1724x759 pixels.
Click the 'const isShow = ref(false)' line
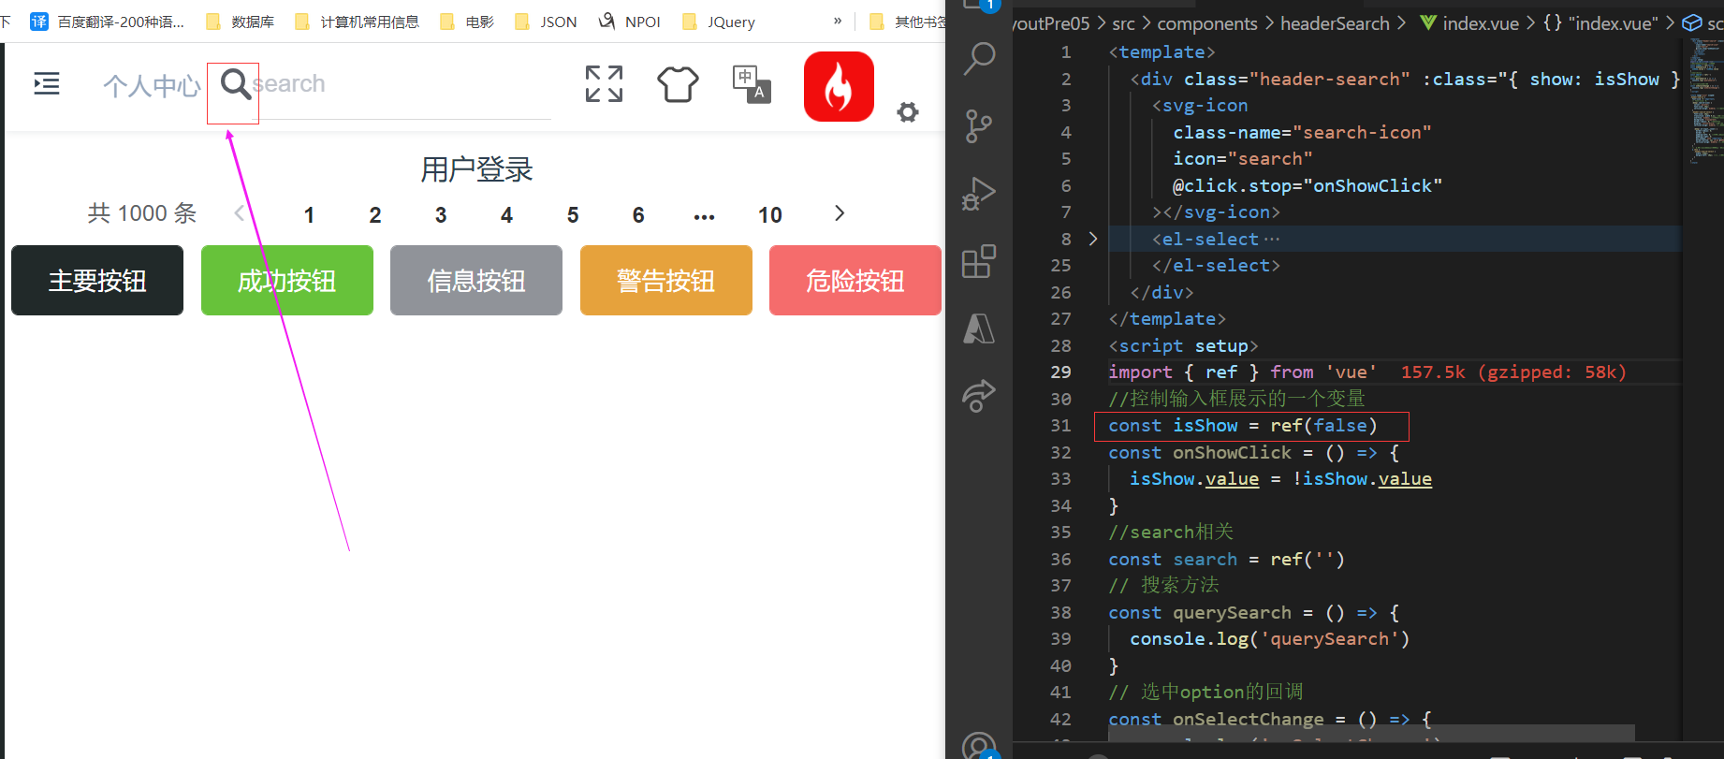tap(1243, 426)
